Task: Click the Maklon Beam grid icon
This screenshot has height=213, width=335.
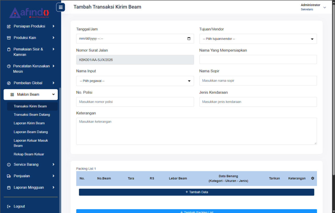Action: tap(12, 95)
